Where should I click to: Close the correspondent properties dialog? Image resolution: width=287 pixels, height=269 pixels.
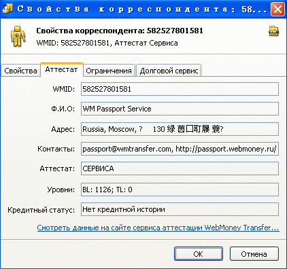click(x=277, y=10)
